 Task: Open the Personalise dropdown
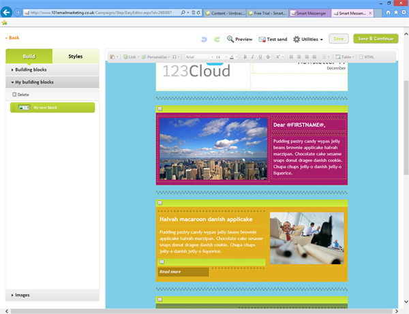[155, 57]
